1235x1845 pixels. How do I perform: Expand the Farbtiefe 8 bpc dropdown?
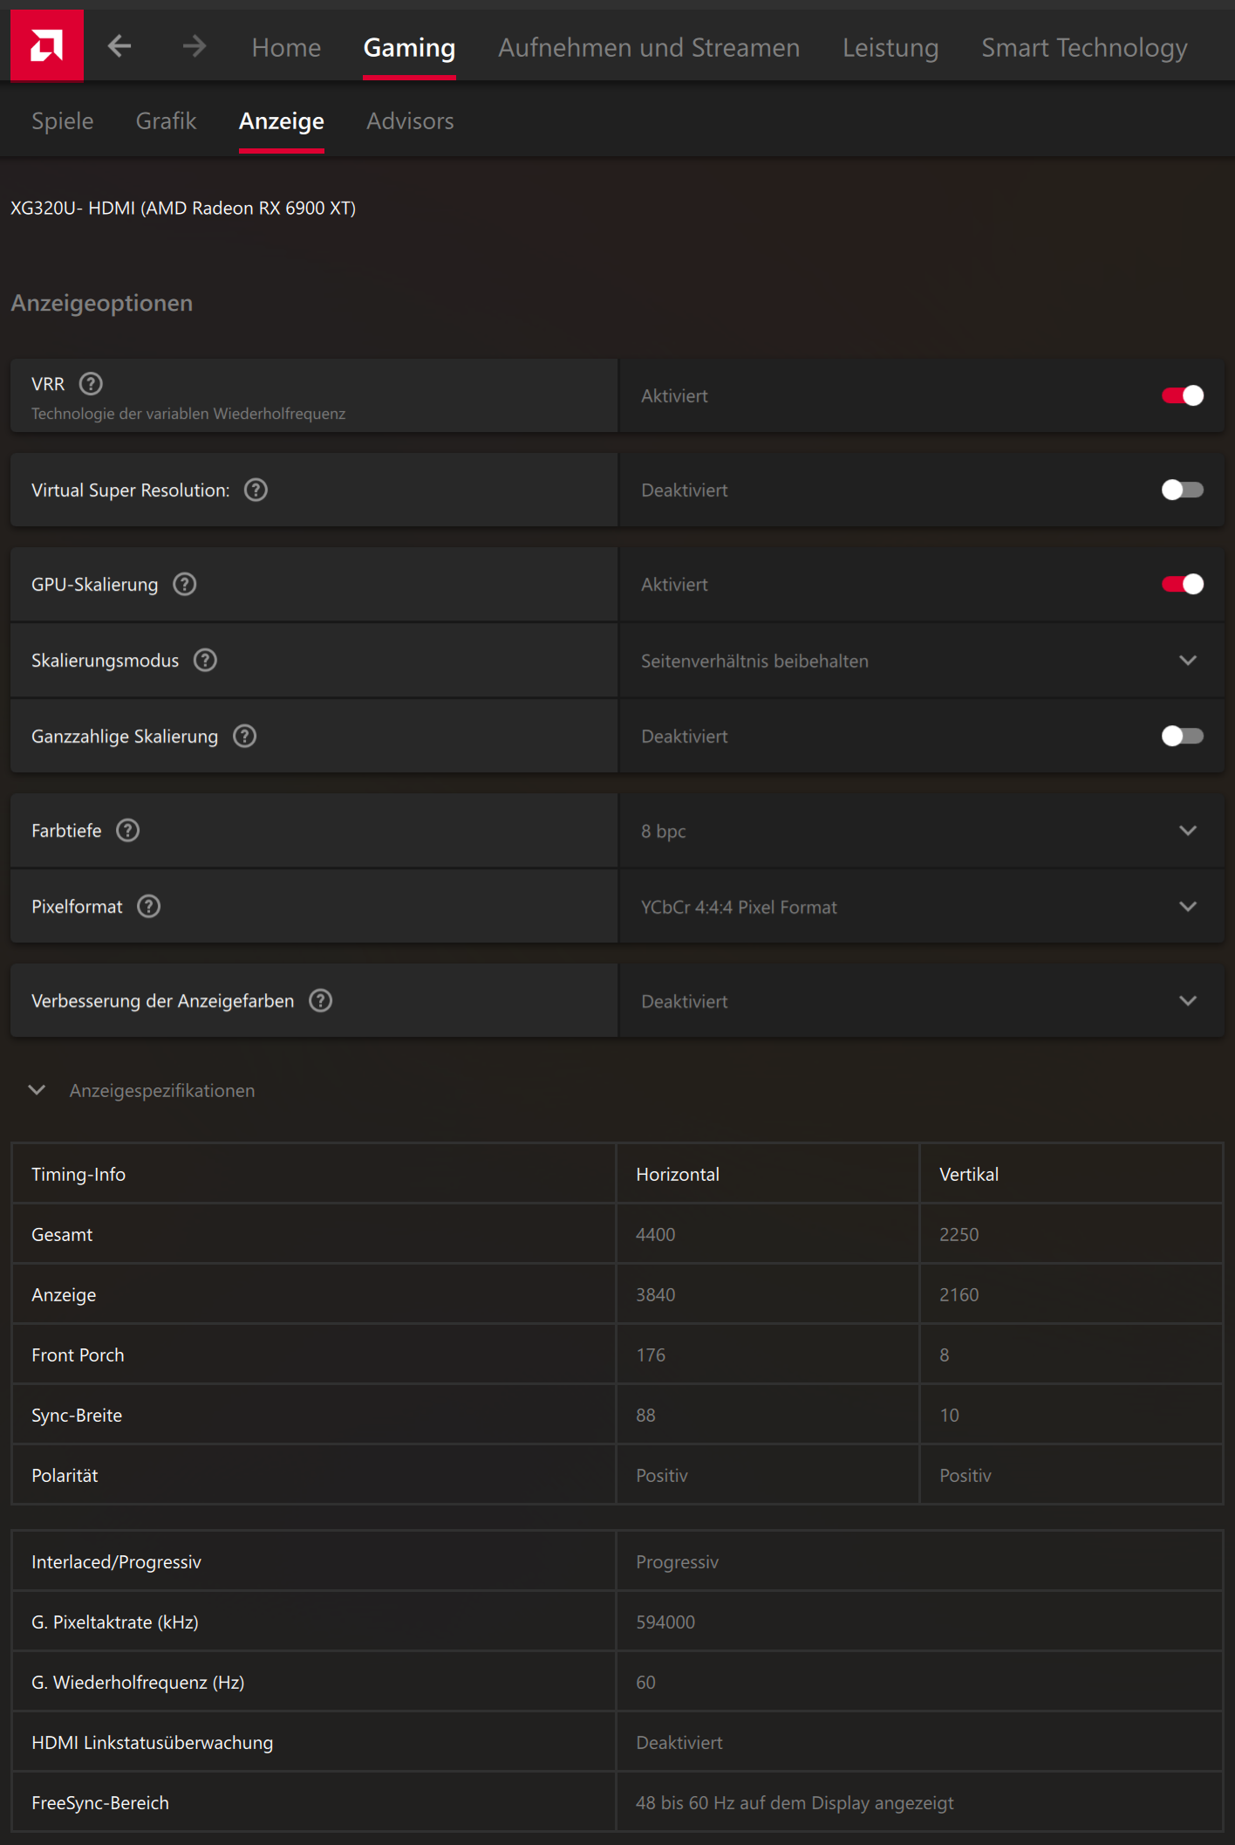921,831
